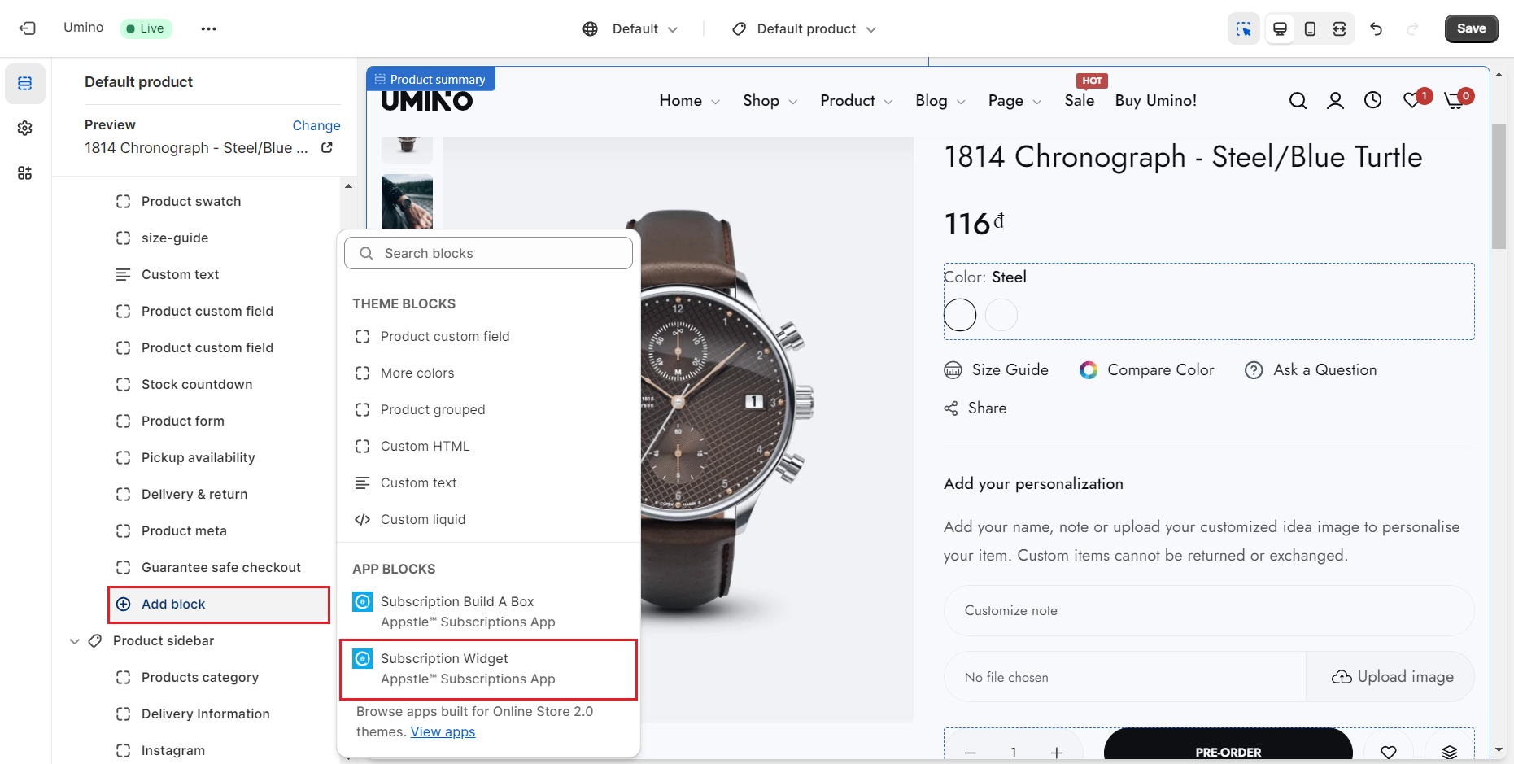The image size is (1514, 764).
Task: Select the Steel color swatch
Action: coord(960,315)
